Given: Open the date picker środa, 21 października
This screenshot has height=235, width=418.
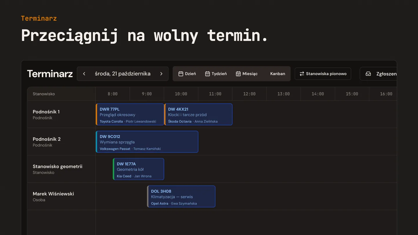Looking at the screenshot, I should [122, 74].
